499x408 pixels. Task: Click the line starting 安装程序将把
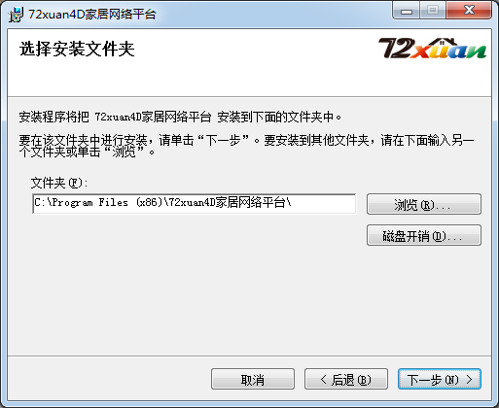(180, 117)
